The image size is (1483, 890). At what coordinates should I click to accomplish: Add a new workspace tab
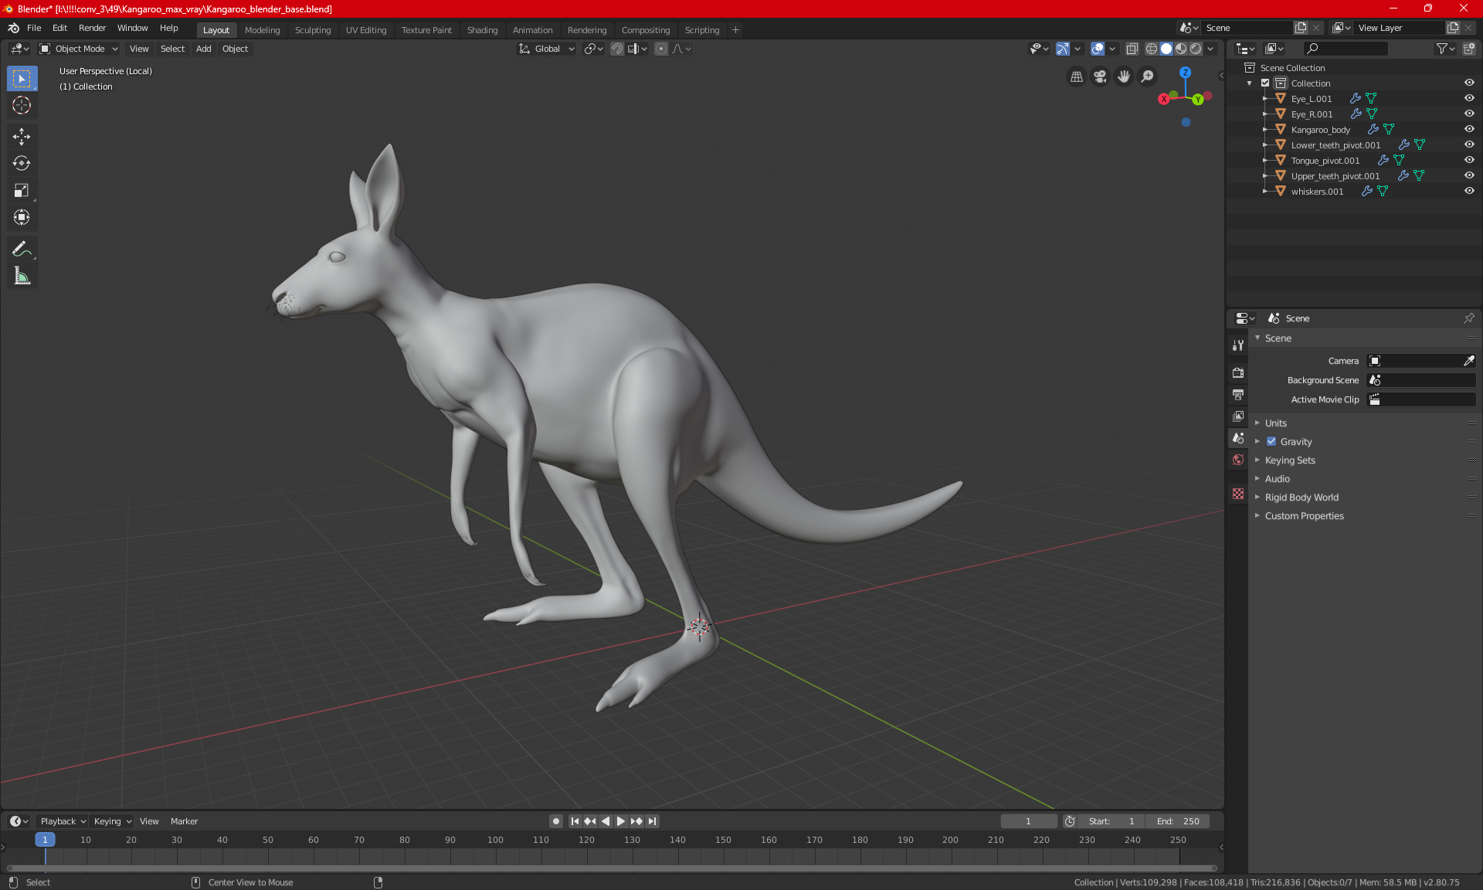pos(735,30)
